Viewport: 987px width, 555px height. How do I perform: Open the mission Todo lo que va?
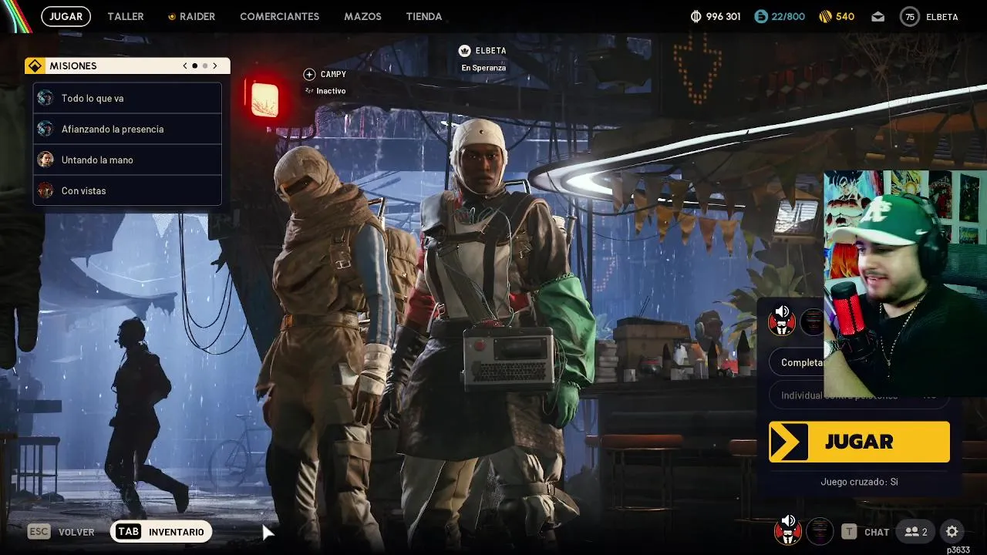click(127, 98)
